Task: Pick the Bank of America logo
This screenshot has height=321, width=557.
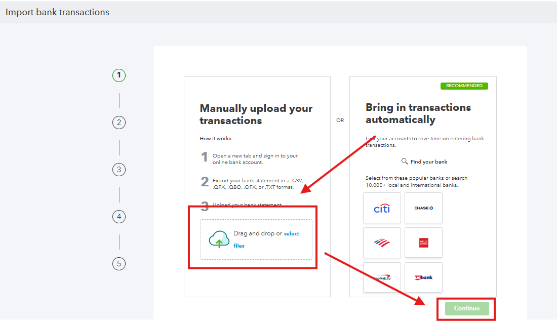Action: pyautogui.click(x=382, y=243)
